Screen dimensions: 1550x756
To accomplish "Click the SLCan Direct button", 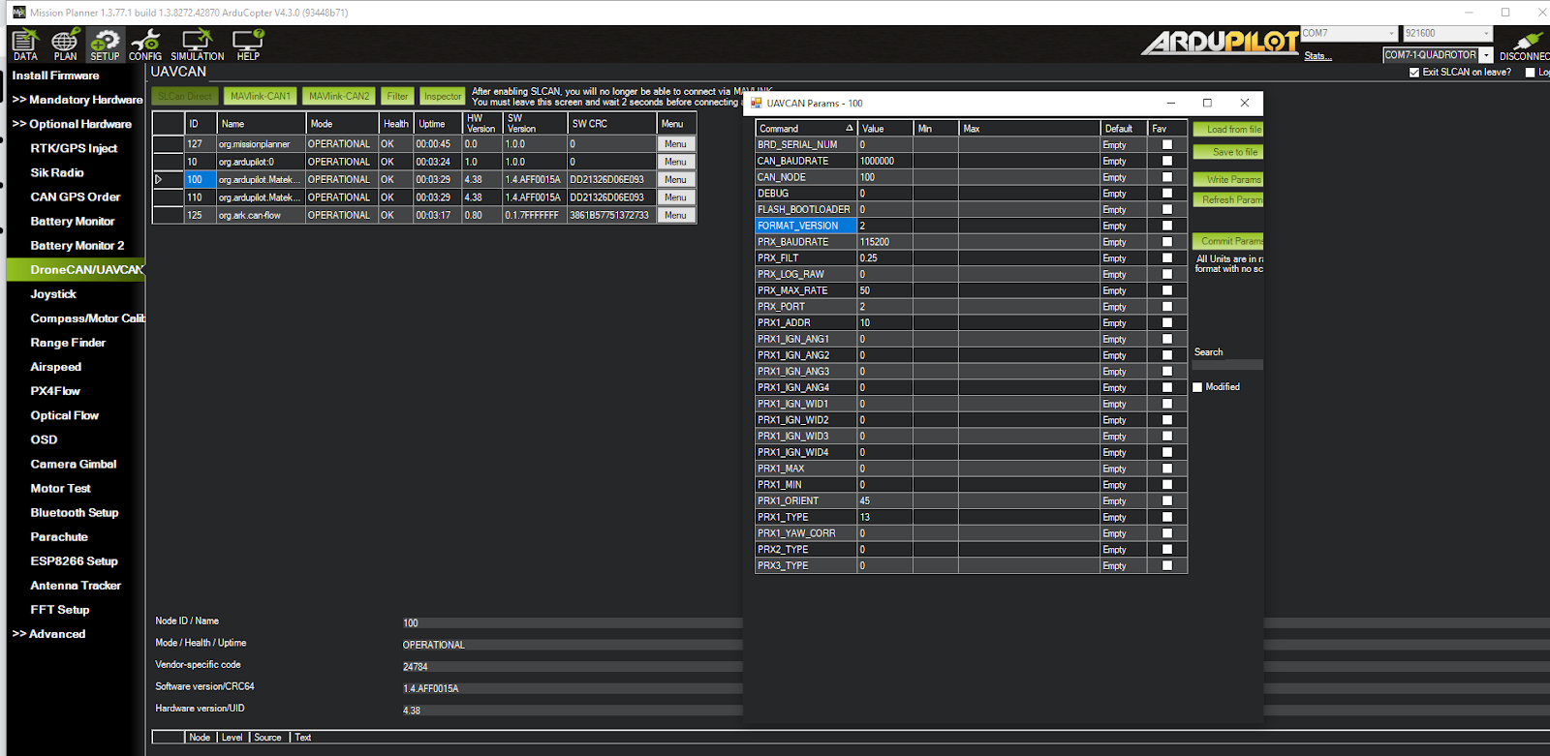I will click(185, 96).
